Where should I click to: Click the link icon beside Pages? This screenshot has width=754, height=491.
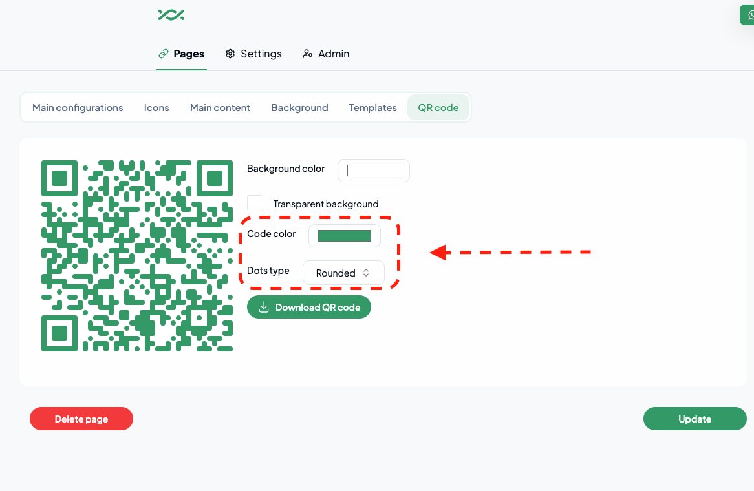[164, 54]
